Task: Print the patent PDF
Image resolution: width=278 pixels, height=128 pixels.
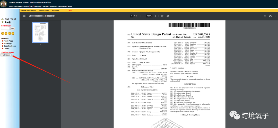Action: 270,16
